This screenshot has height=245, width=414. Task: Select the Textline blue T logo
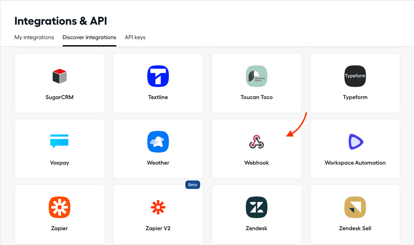tap(158, 76)
